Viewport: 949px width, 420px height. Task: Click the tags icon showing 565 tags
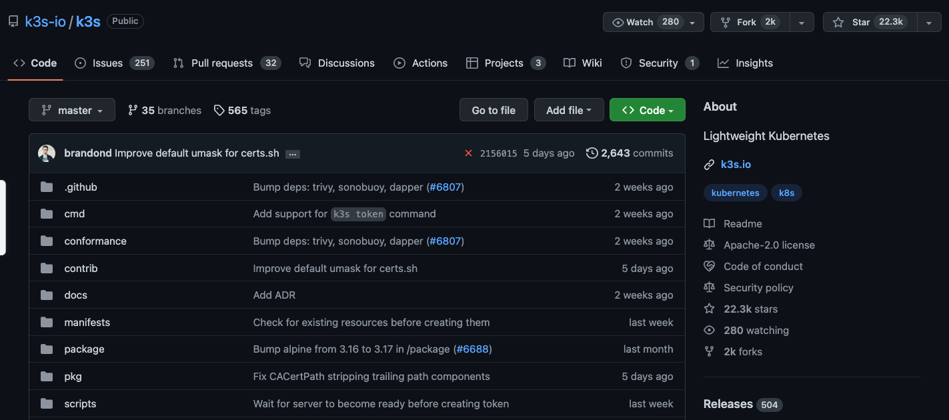pyautogui.click(x=219, y=111)
